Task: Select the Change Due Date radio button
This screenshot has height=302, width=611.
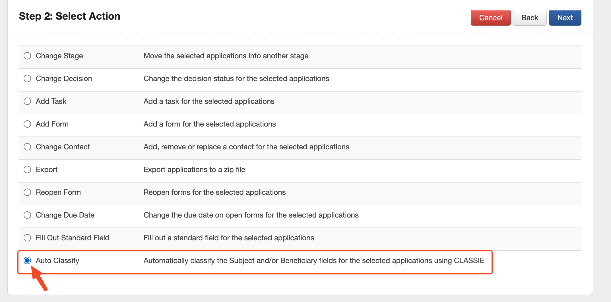Action: click(x=27, y=215)
